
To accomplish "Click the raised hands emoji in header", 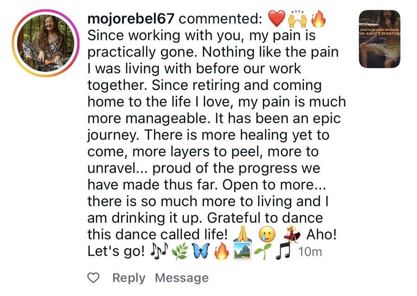I will [297, 19].
